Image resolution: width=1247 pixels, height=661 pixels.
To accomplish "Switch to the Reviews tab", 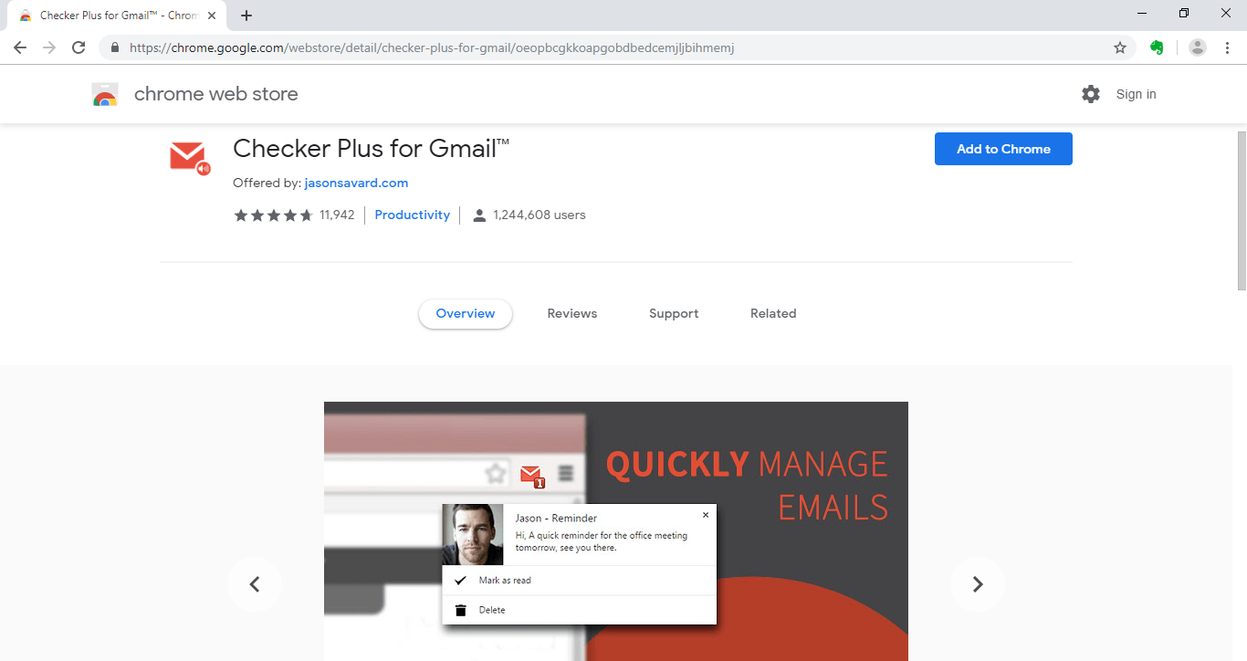I will coord(572,313).
